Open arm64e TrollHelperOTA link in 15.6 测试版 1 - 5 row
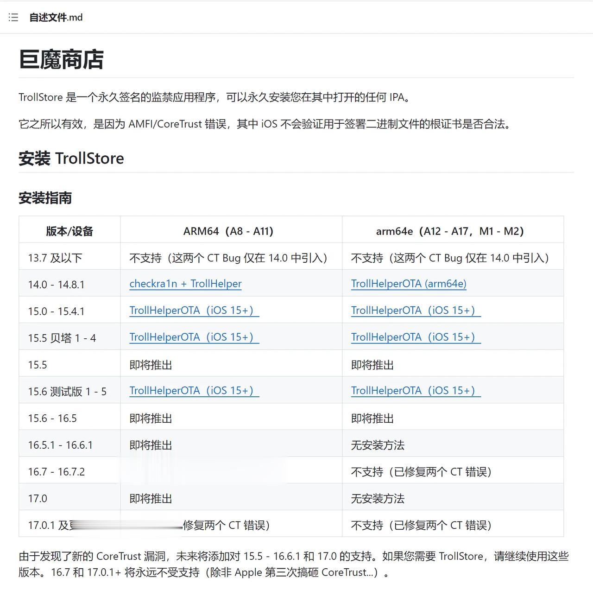 pyautogui.click(x=416, y=391)
